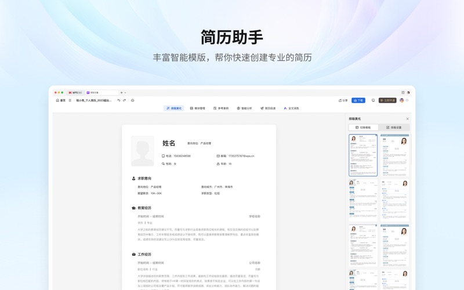Click the blue 下载 button
The width and height of the screenshot is (464, 290).
(358, 100)
